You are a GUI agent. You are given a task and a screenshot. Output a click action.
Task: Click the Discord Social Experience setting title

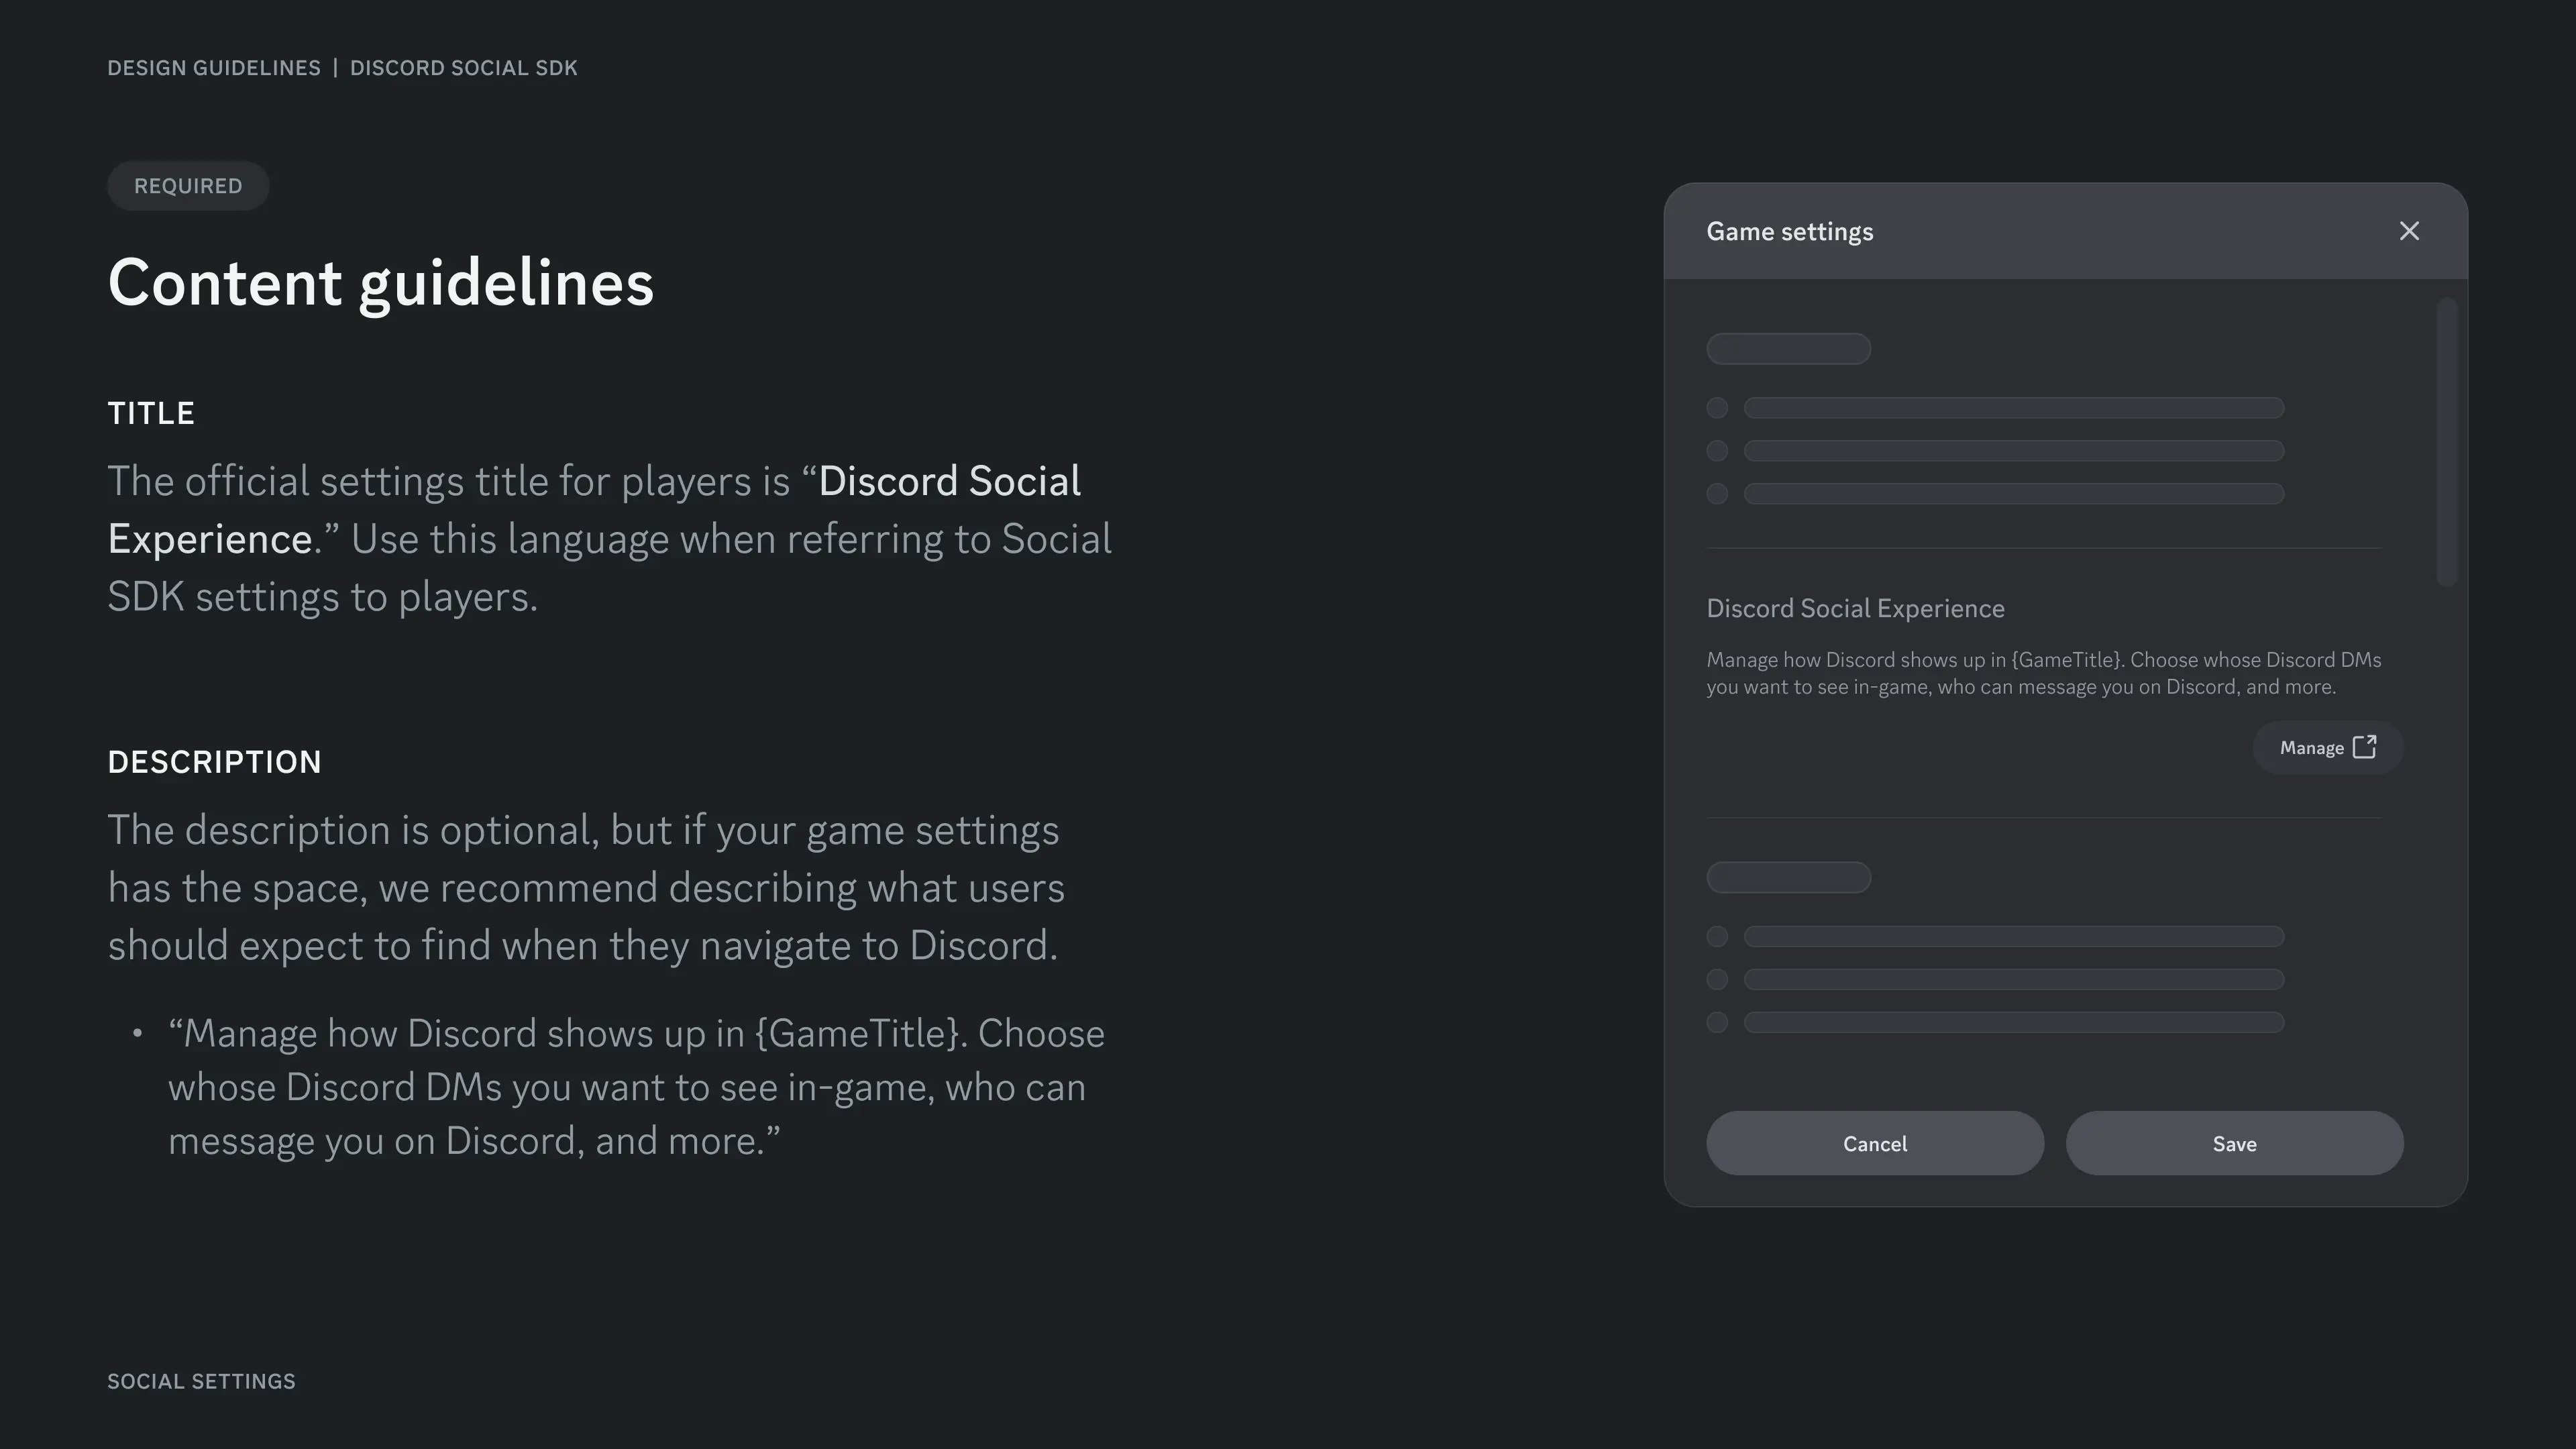coord(1855,607)
